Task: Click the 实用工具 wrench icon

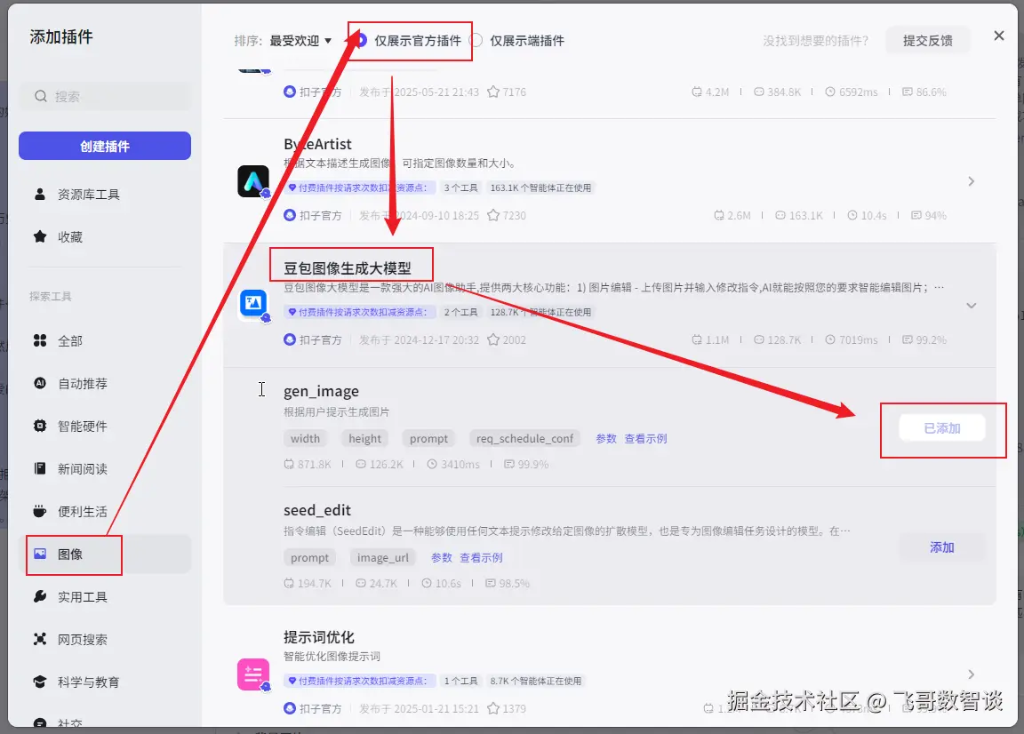Action: [40, 596]
